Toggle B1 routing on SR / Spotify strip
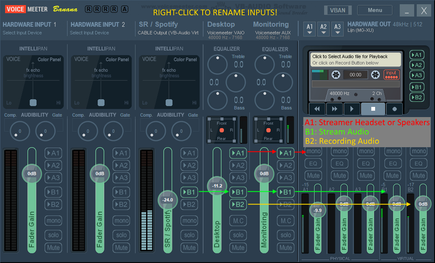Screen dimensions: 435x263 coord(189,192)
